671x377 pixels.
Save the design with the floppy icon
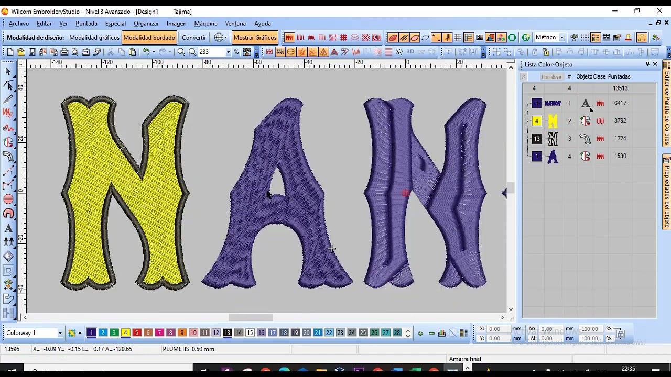(x=32, y=52)
